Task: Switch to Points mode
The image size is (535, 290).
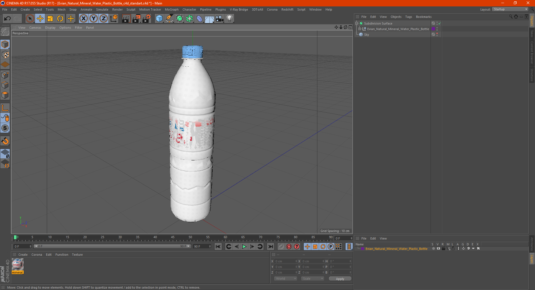Action: coord(5,75)
